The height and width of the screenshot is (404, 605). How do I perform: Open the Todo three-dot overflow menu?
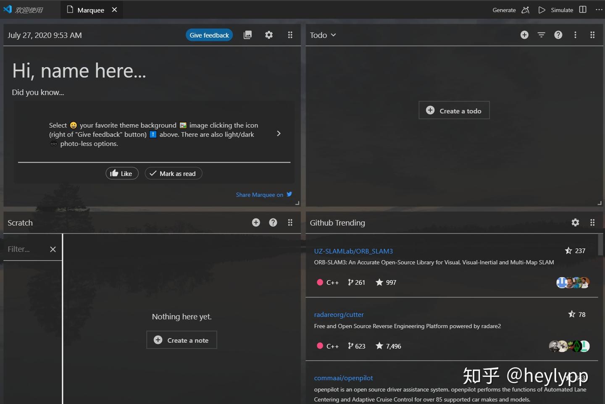575,35
